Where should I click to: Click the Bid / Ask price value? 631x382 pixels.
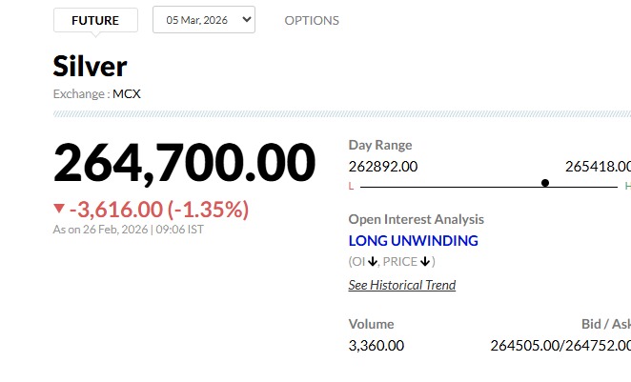[x=560, y=345]
